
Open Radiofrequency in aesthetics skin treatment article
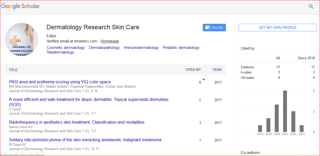pyautogui.click(x=77, y=122)
